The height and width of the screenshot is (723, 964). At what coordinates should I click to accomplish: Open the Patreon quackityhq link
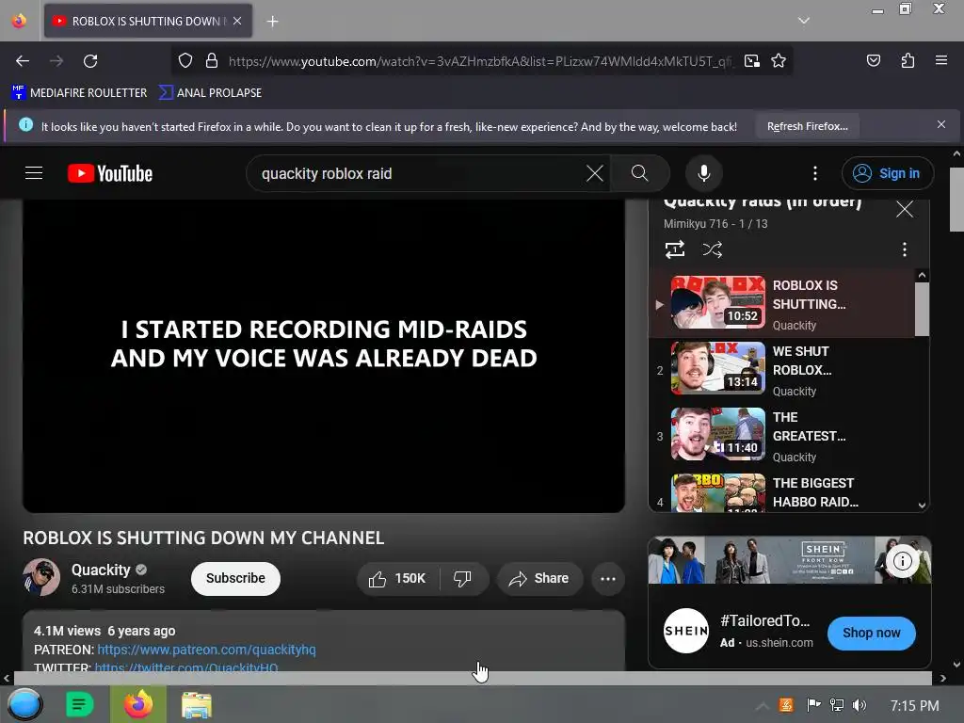206,650
